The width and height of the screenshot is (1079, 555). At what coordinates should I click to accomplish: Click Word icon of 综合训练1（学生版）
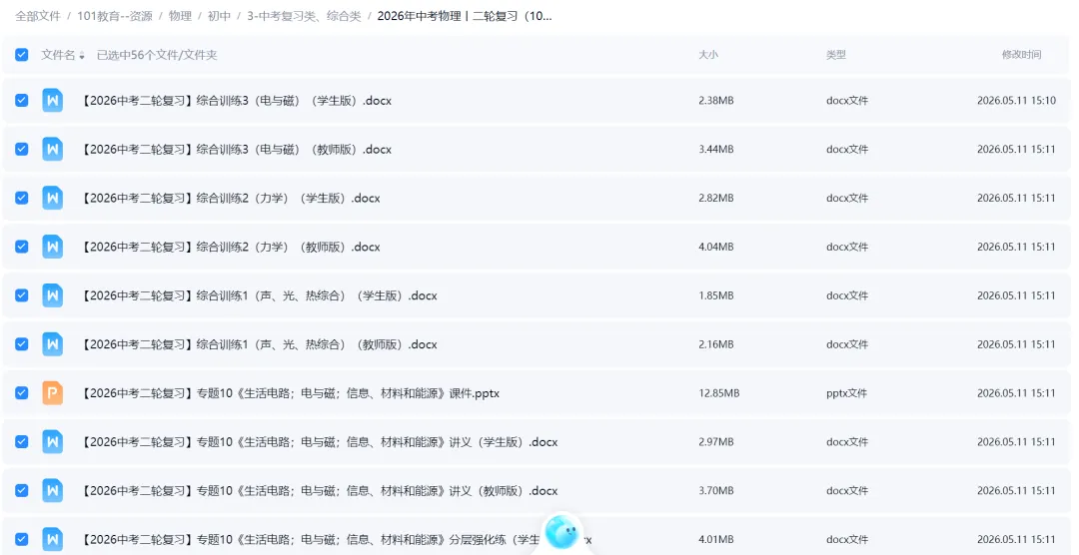52,295
